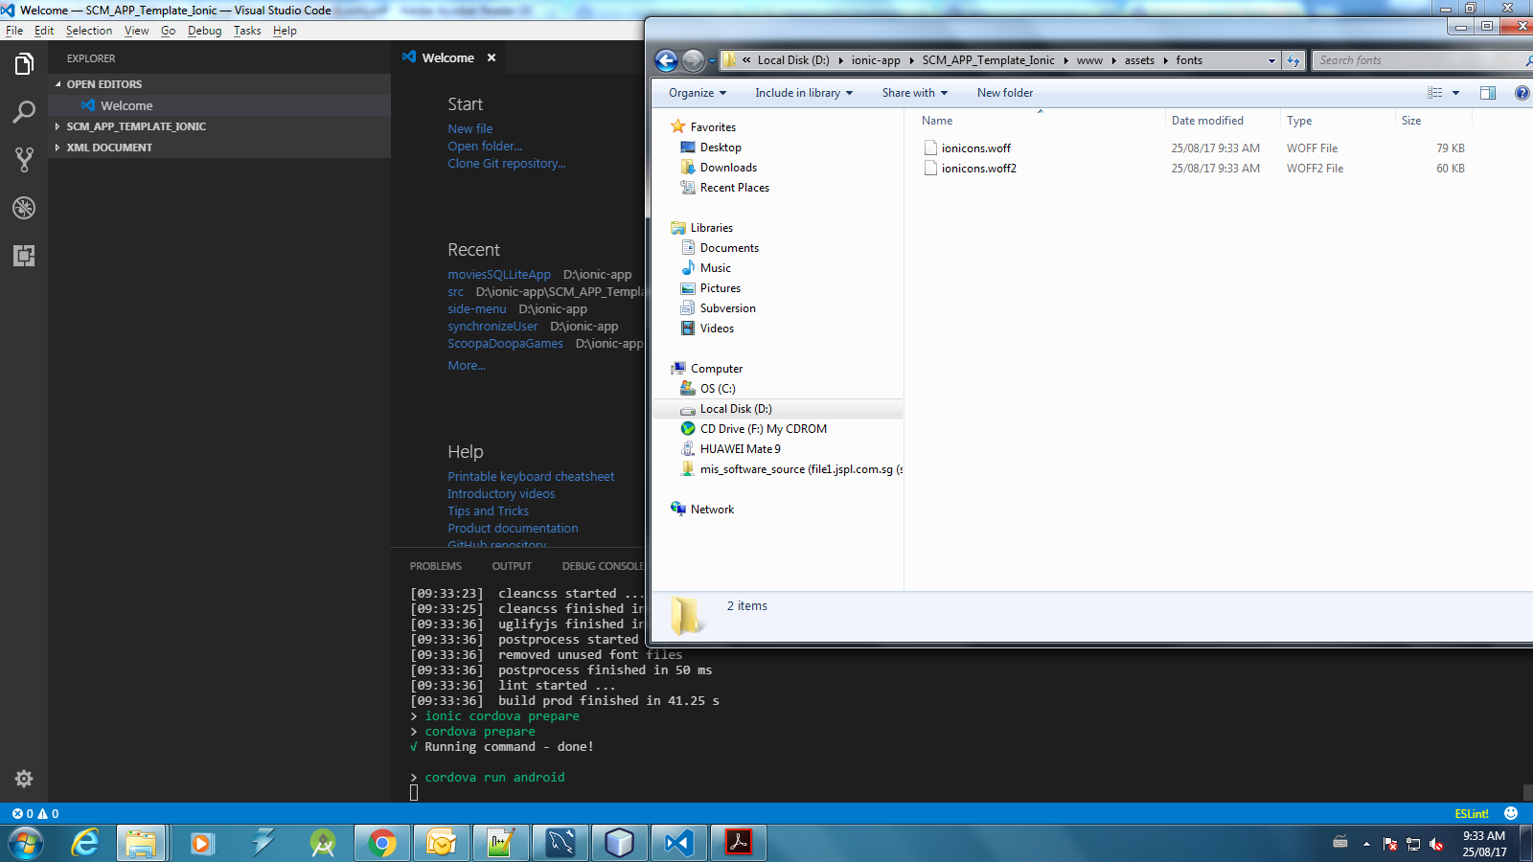Select Local Disk (D:) in navigation pane

tap(736, 409)
